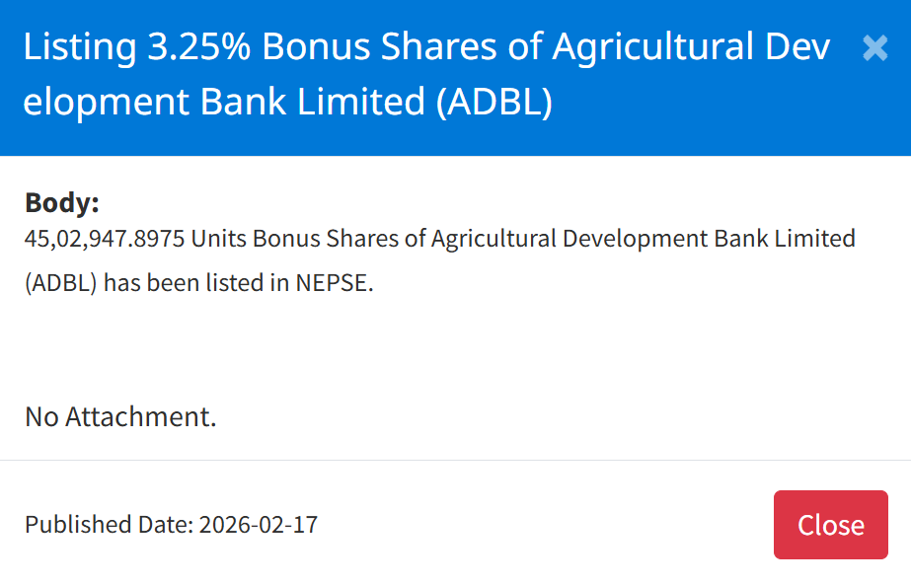Click 'Bonus Shares of' in the header title

coord(402,46)
